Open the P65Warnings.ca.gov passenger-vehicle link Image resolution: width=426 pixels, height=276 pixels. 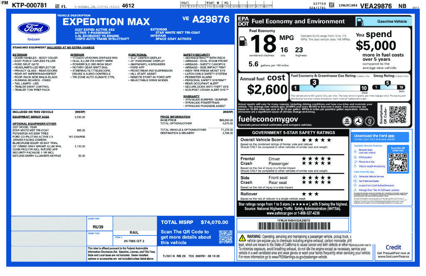[300, 257]
